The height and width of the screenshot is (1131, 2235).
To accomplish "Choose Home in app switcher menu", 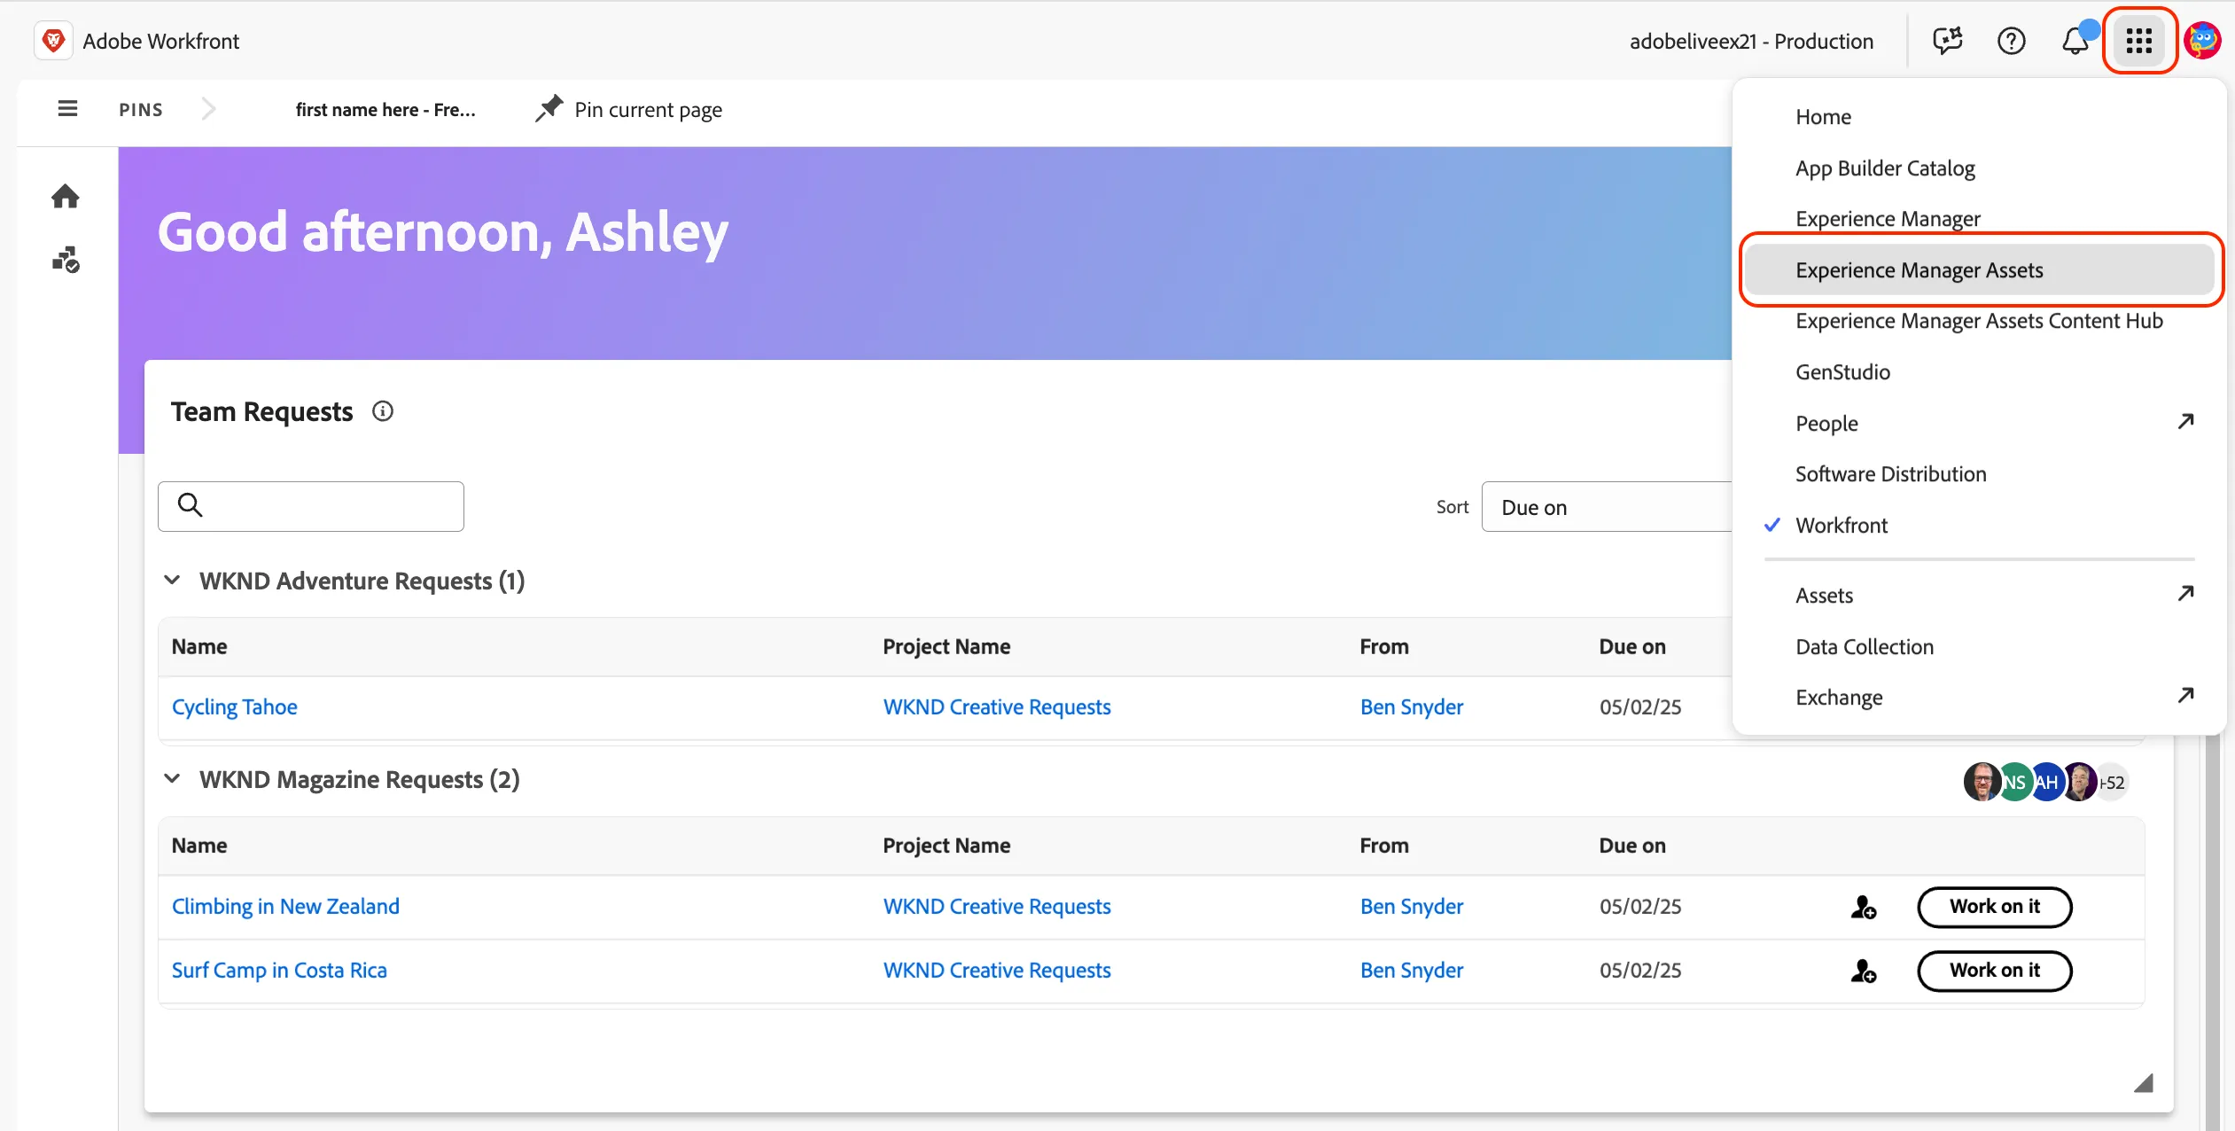I will [1823, 117].
